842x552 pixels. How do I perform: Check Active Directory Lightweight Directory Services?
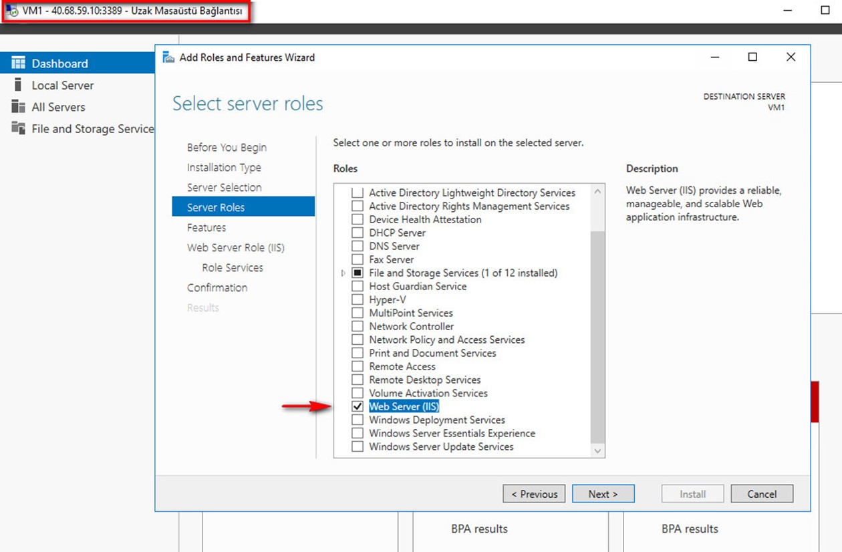coord(358,192)
